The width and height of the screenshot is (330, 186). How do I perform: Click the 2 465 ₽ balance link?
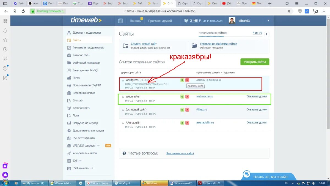196,21
